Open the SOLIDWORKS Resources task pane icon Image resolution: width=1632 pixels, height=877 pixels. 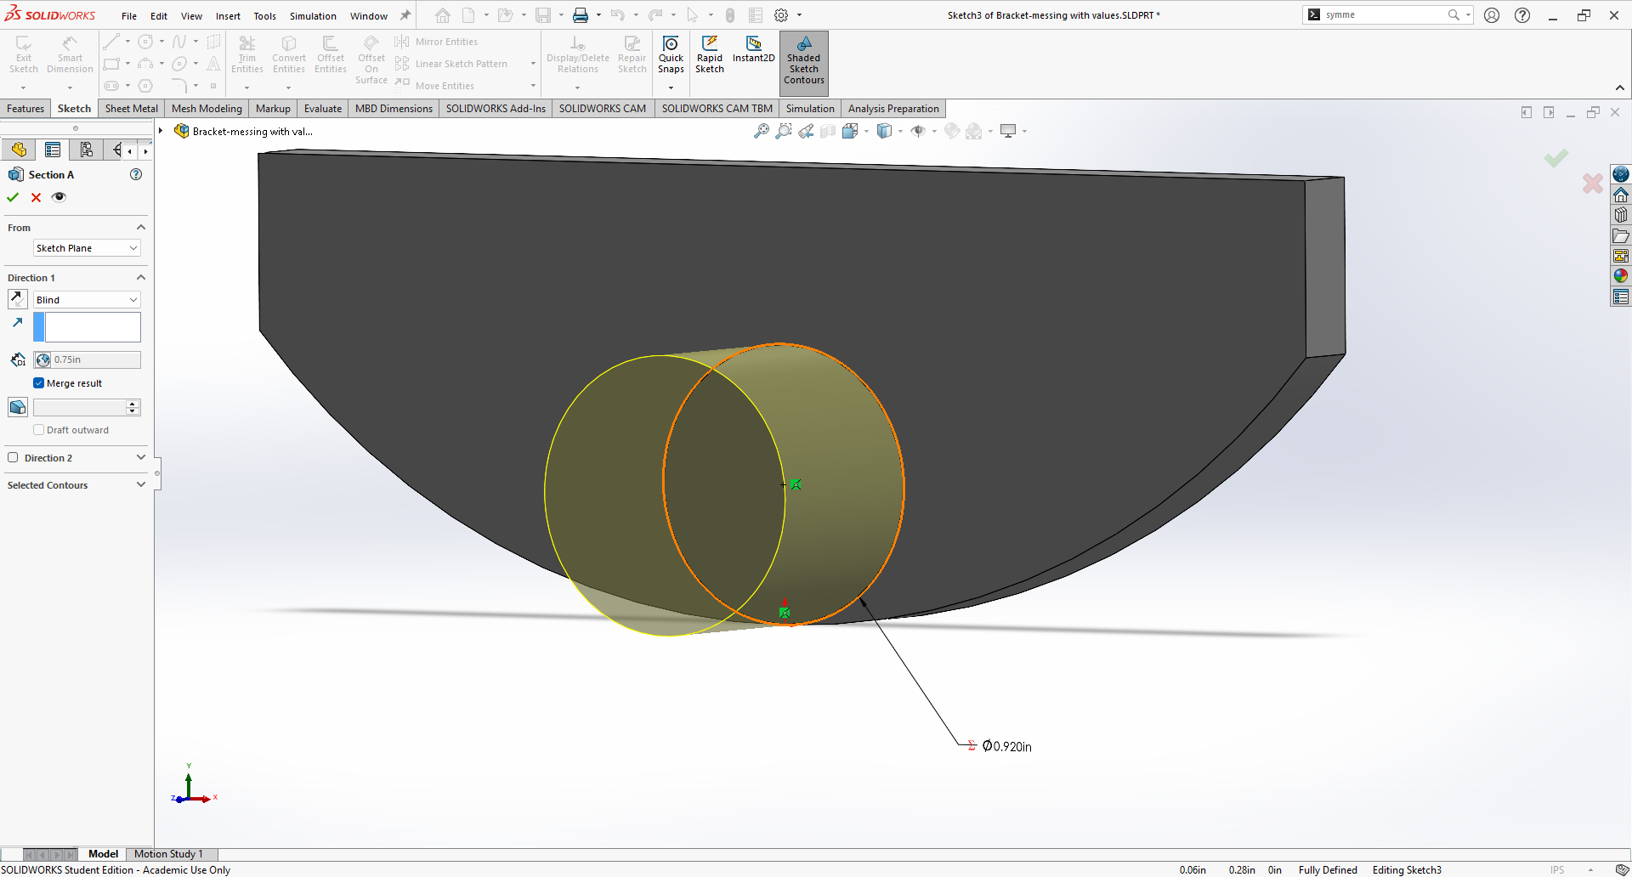[x=1621, y=195]
